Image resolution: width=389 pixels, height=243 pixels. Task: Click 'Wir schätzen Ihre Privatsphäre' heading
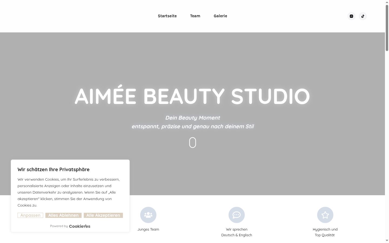point(53,170)
